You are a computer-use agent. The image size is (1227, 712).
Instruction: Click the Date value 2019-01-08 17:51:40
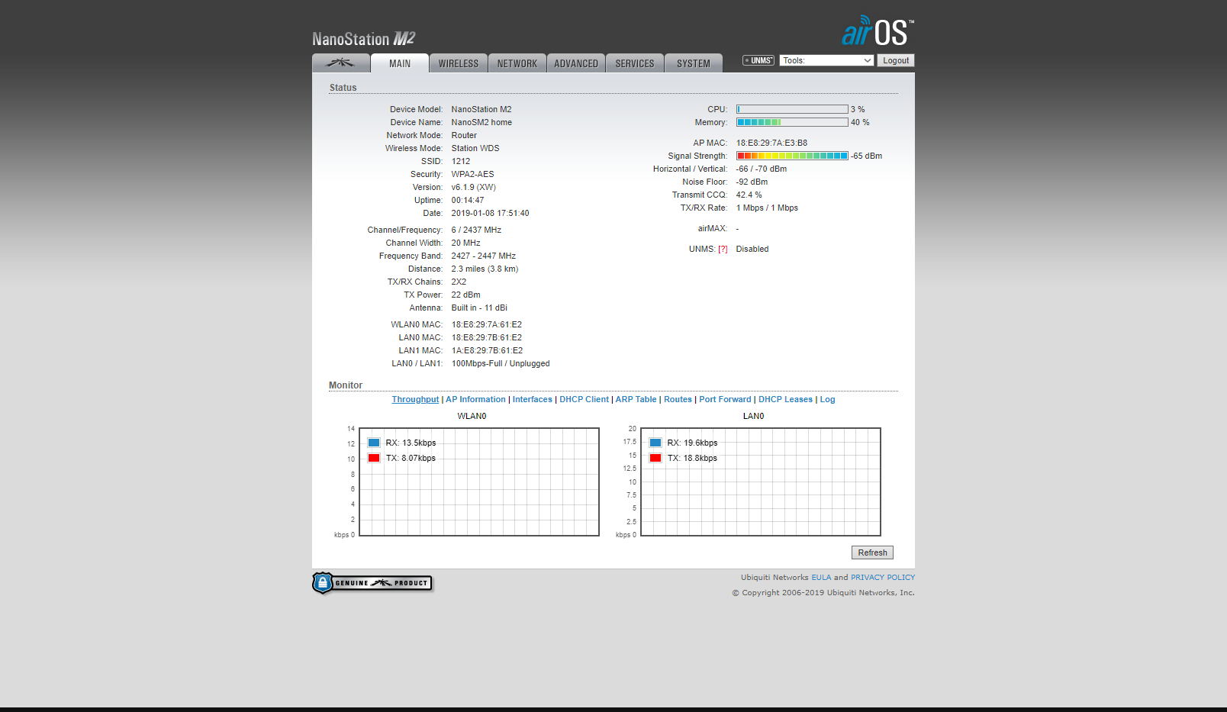[x=490, y=213]
